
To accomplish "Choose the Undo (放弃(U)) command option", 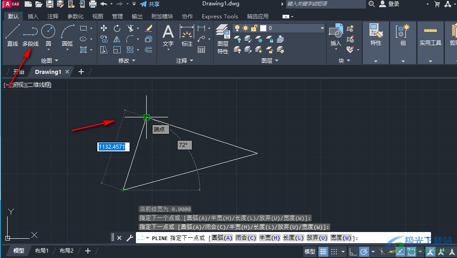I will click(317, 238).
